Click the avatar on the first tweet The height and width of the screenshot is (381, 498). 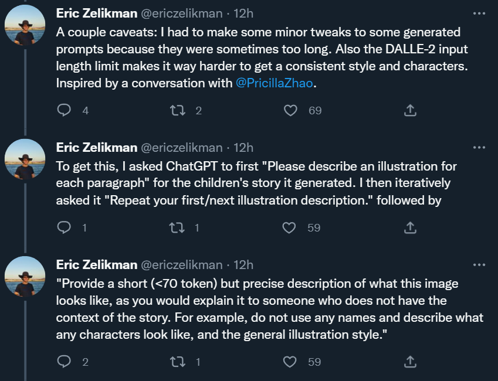click(25, 25)
